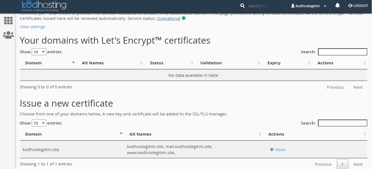Click the Domain header in certificates table
Image resolution: width=372 pixels, height=169 pixels.
tap(33, 63)
